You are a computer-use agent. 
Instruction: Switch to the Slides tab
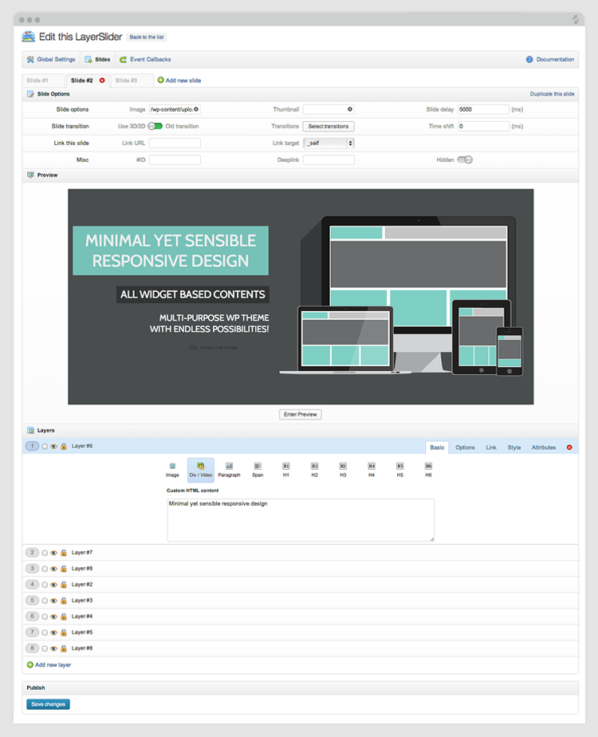point(97,60)
